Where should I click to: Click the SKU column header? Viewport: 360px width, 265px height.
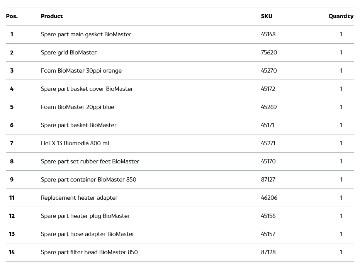267,16
